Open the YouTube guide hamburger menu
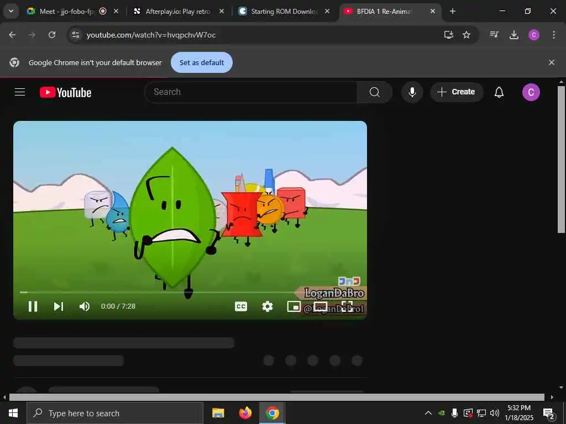Viewport: 566px width, 424px height. click(x=20, y=92)
